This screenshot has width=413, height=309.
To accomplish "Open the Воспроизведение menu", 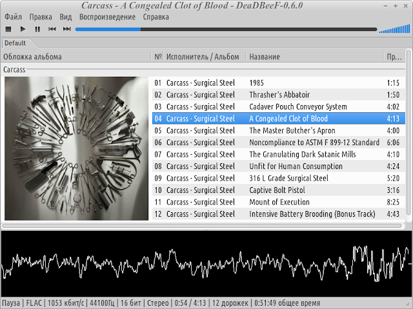I will click(x=108, y=17).
